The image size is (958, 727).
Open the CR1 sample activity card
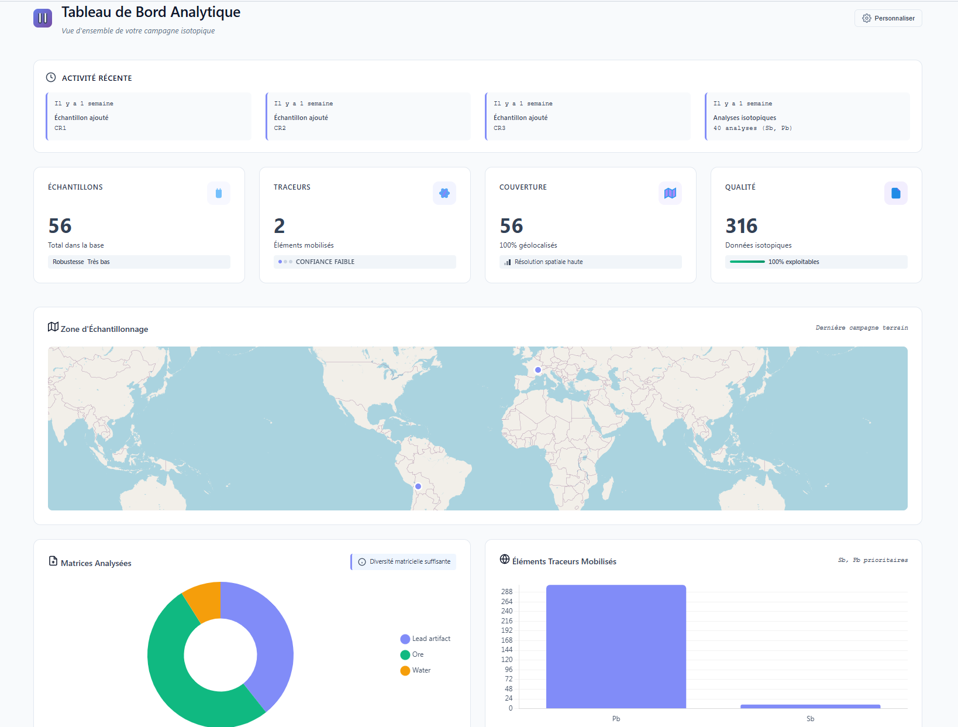pos(149,116)
